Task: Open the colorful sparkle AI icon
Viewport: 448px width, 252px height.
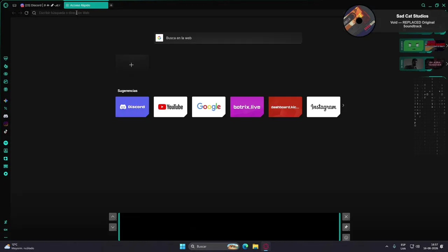Action: pos(6,101)
